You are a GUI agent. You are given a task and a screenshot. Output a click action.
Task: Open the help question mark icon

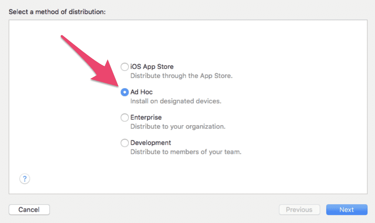pyautogui.click(x=24, y=179)
